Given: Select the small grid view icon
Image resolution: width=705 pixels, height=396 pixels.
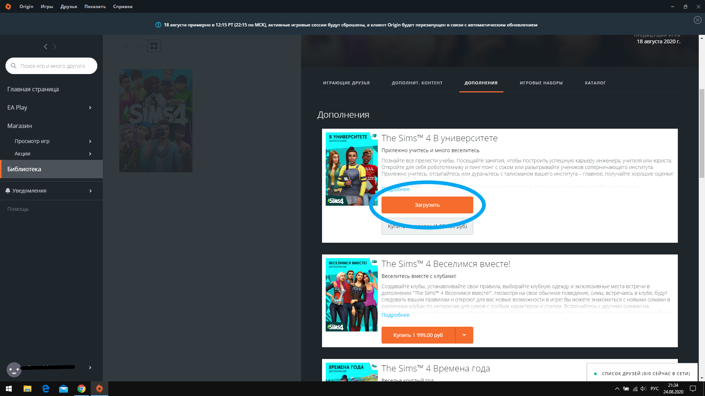Looking at the screenshot, I should point(126,46).
